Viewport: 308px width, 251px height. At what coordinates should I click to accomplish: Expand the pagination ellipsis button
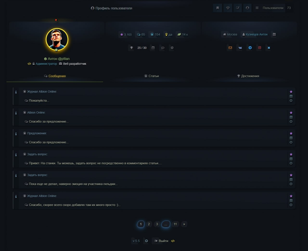(x=166, y=224)
